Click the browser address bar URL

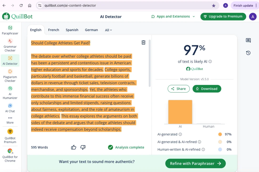pyautogui.click(x=70, y=6)
